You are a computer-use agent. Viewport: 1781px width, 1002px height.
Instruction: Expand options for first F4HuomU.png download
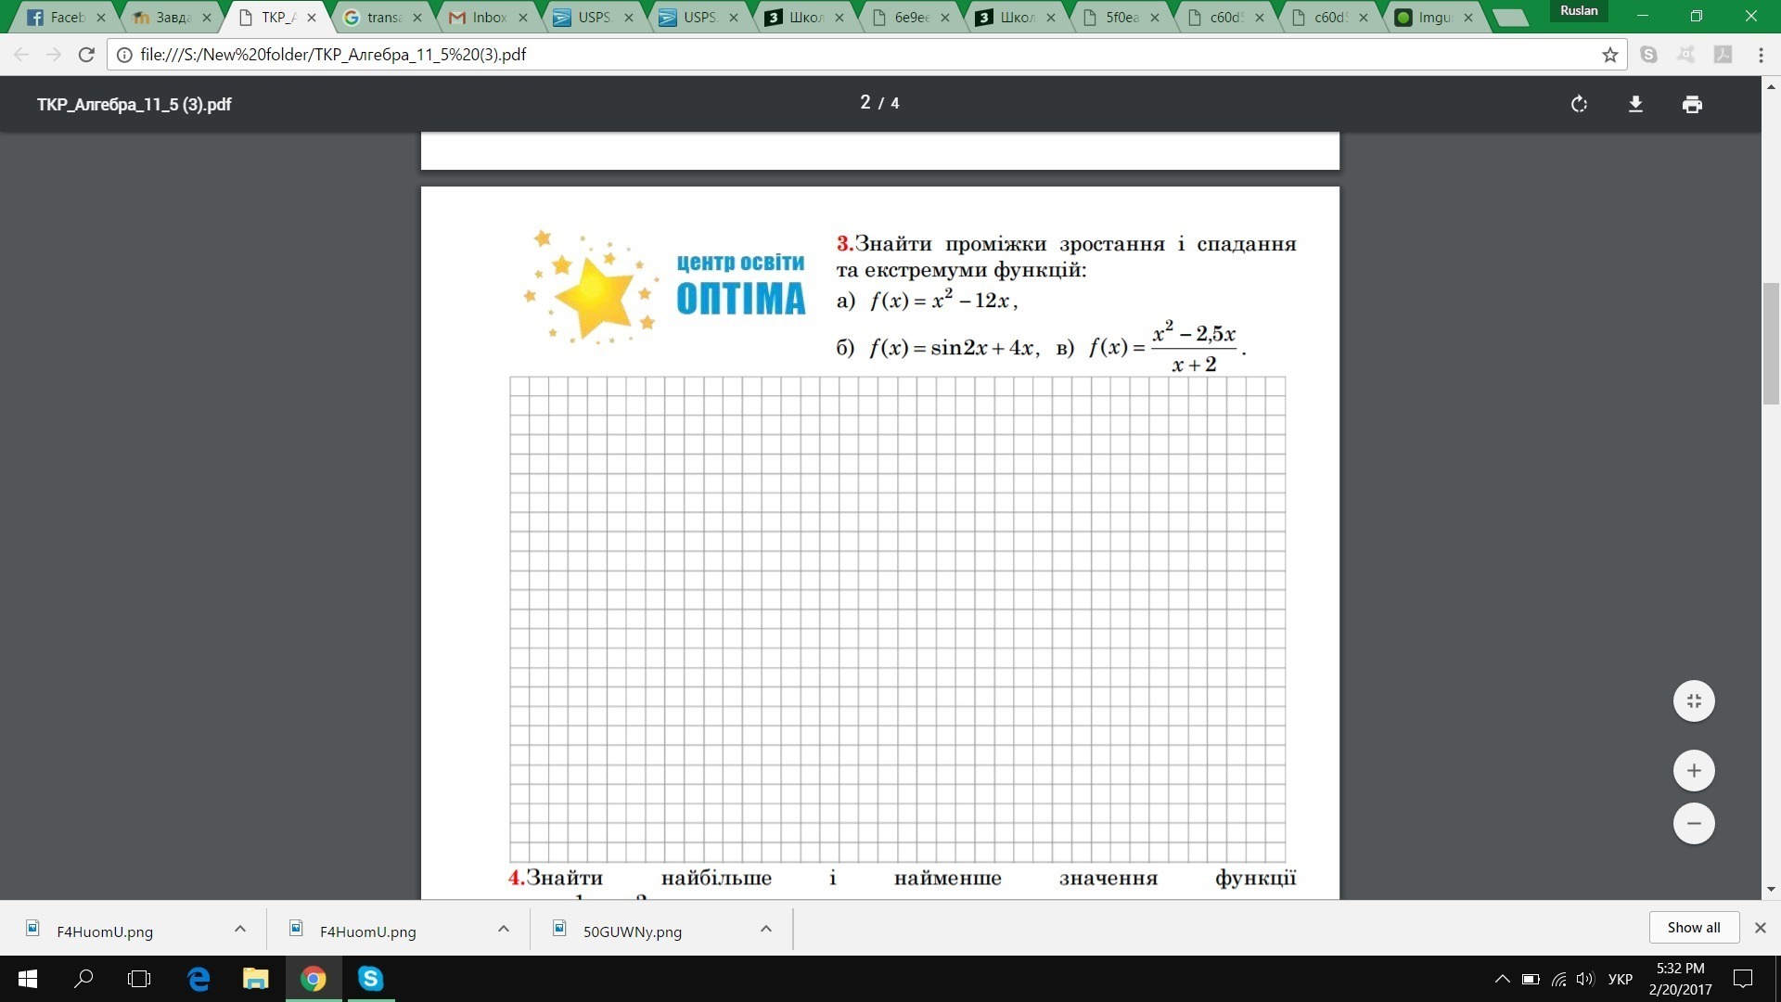click(240, 929)
